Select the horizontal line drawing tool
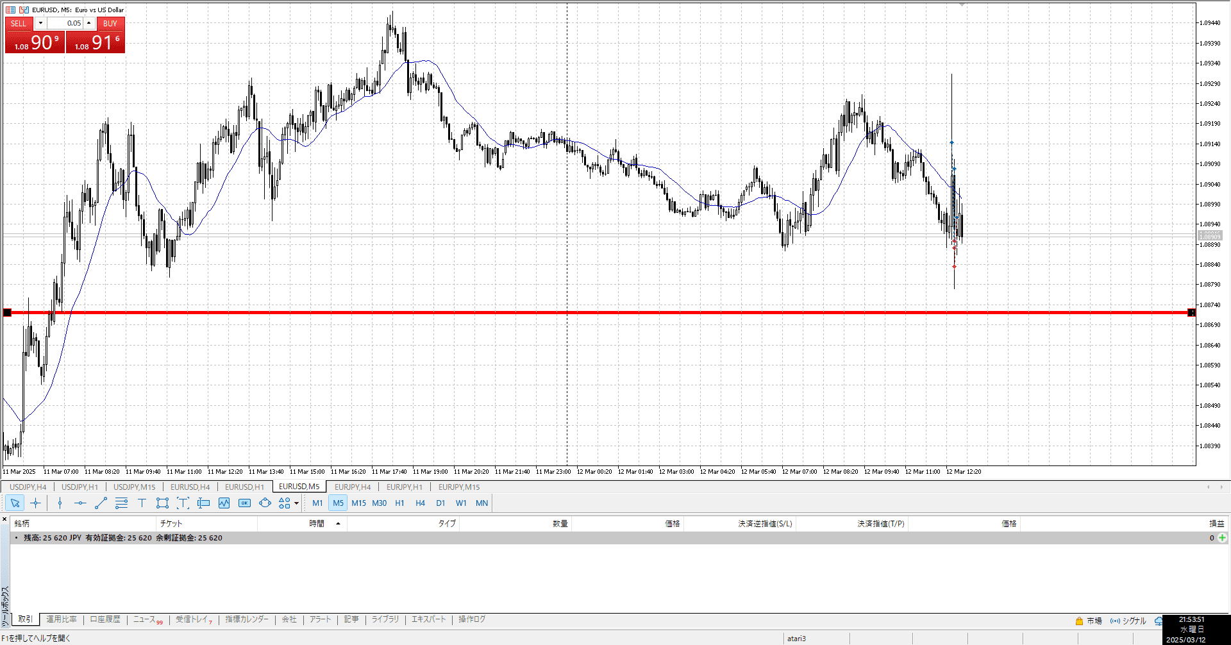The height and width of the screenshot is (645, 1231). pyautogui.click(x=80, y=503)
